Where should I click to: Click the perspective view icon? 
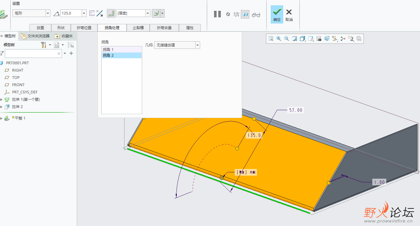pos(327,39)
